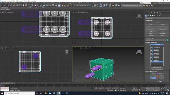Select the Merge operation

(160, 74)
